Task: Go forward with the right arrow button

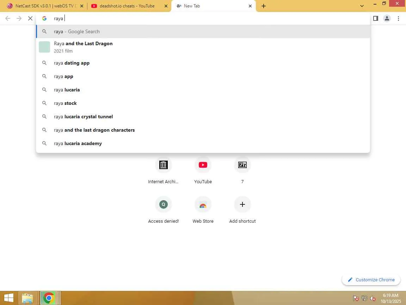Action: tap(19, 18)
